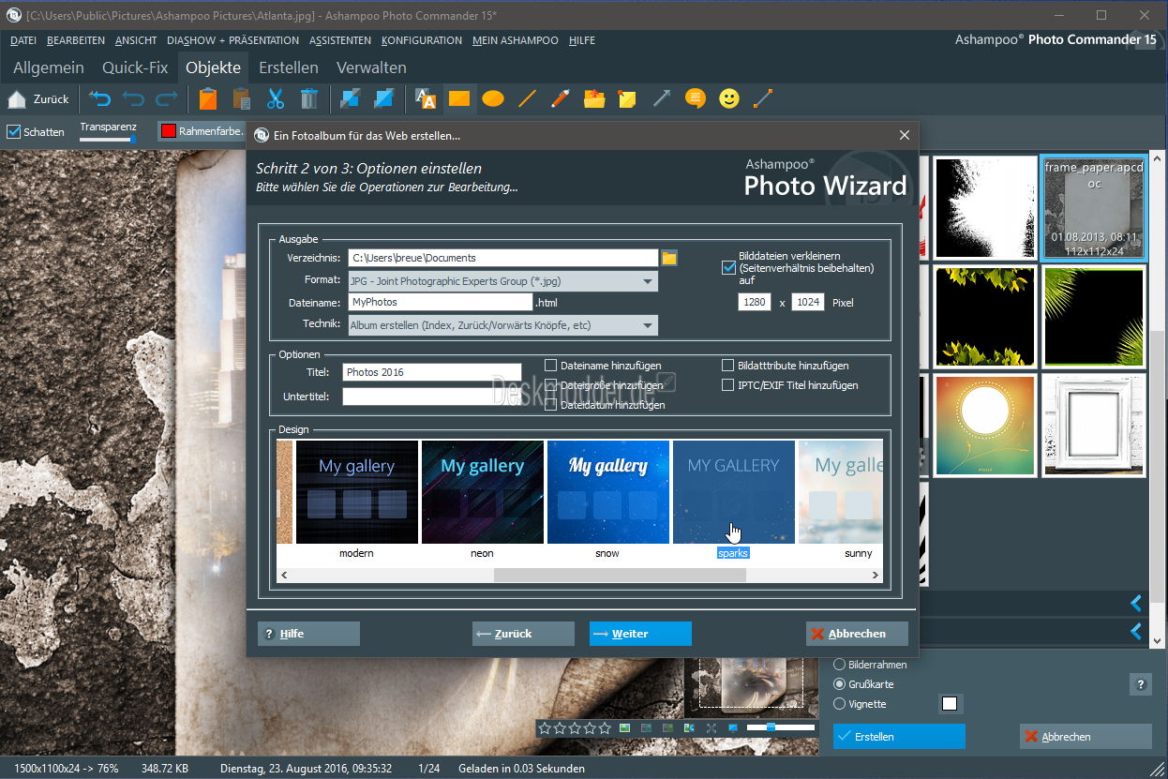
Task: Select the Vignette radio button
Action: (839, 704)
